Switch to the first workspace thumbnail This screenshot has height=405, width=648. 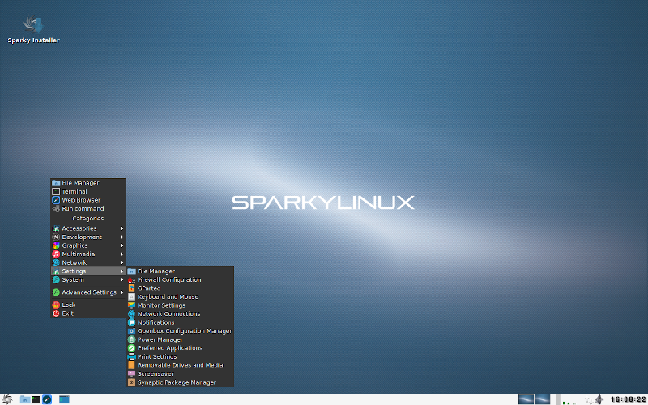(x=526, y=399)
